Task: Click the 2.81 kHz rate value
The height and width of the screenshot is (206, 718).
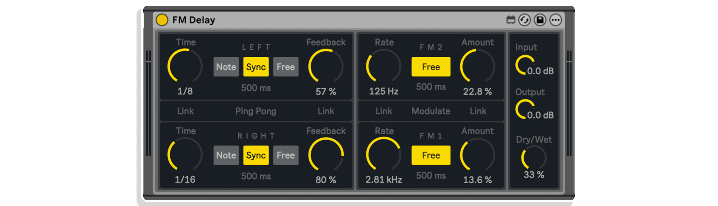Action: coord(384,179)
